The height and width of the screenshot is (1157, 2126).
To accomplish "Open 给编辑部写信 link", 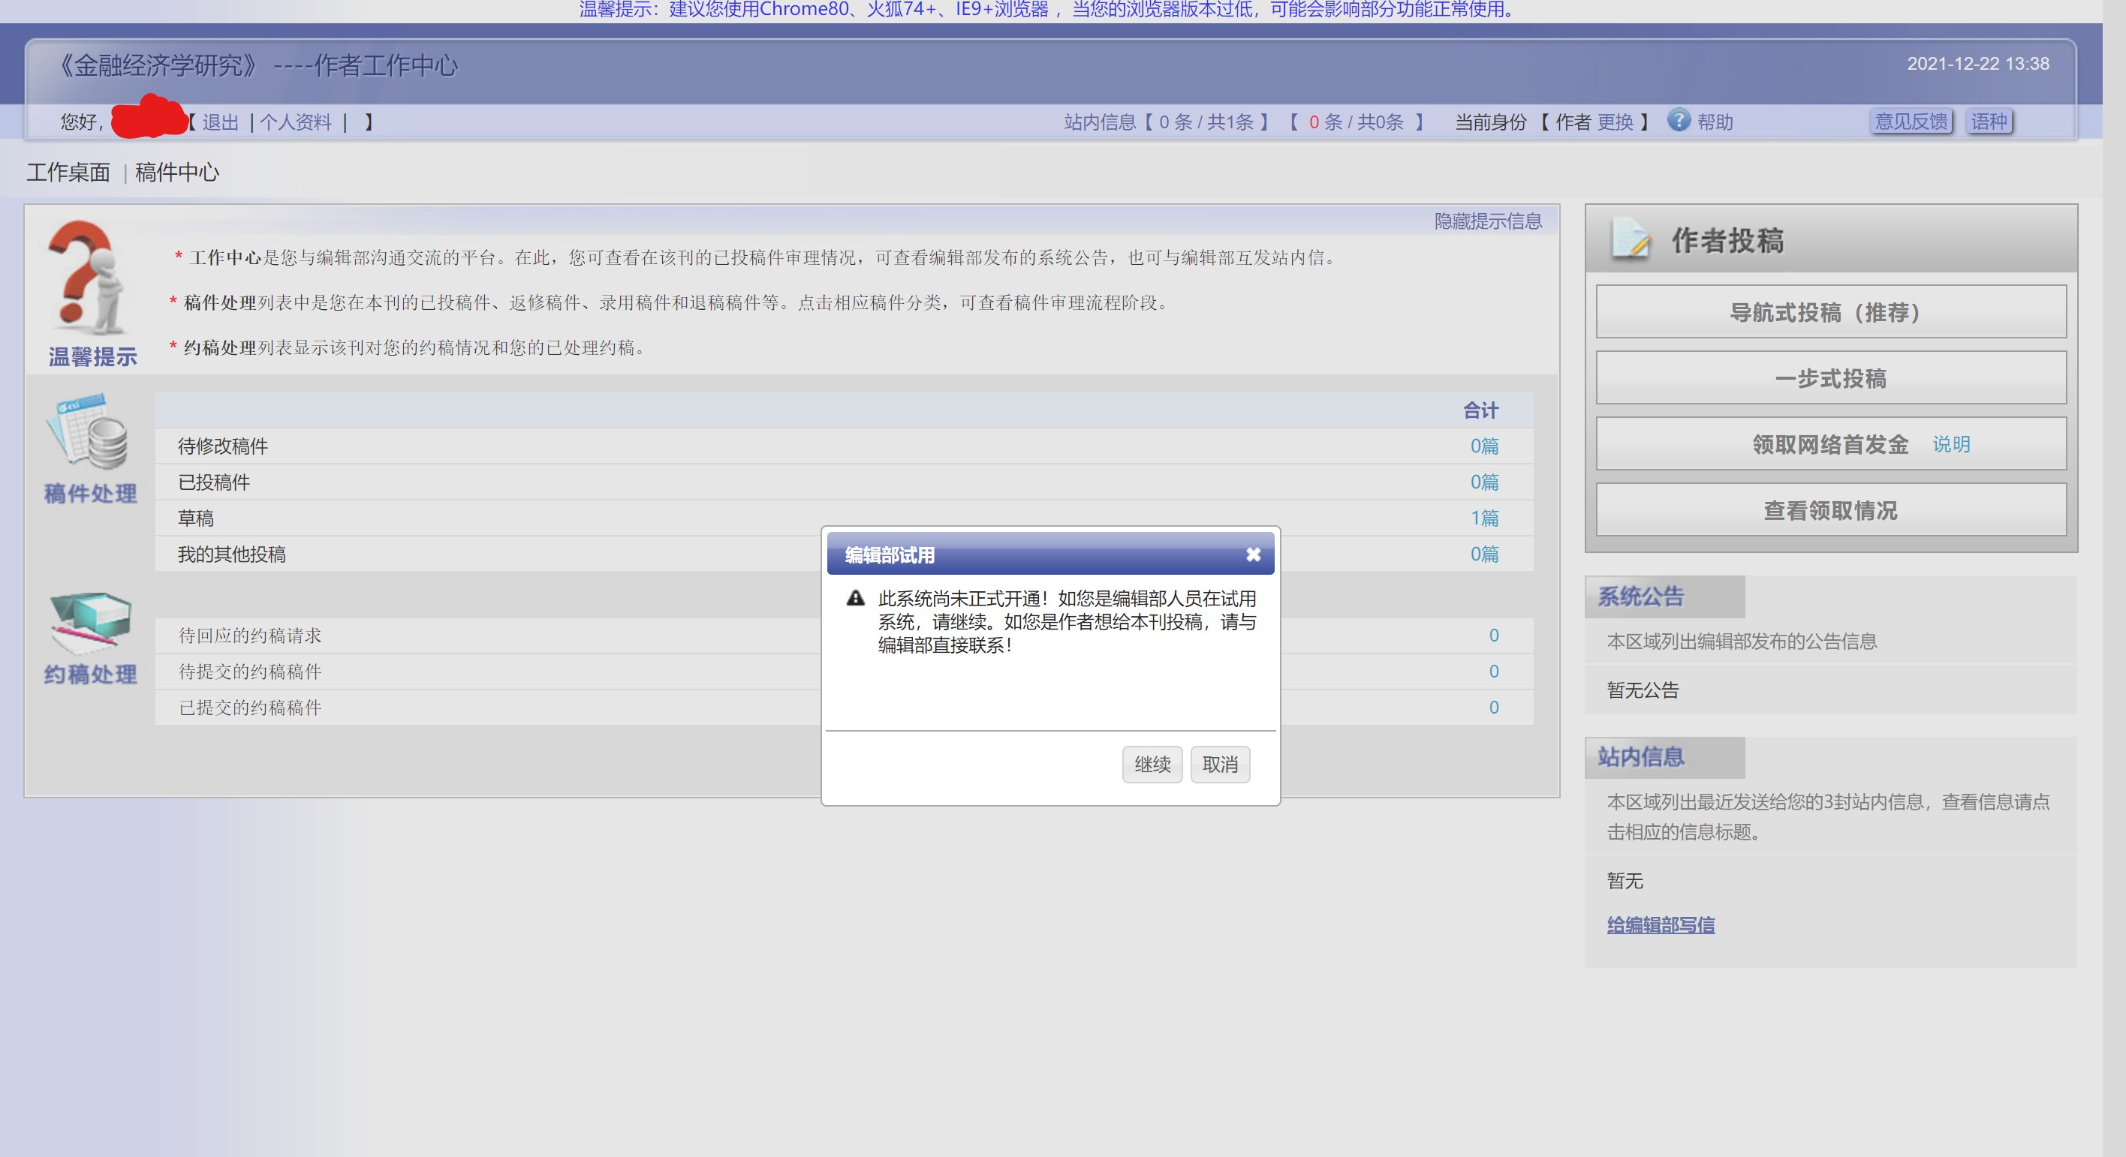I will point(1660,924).
